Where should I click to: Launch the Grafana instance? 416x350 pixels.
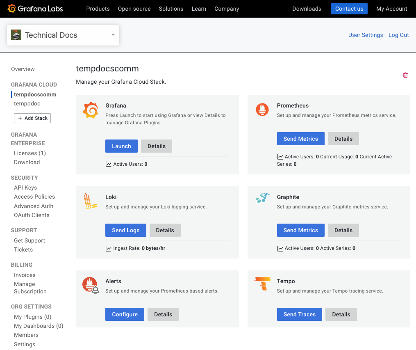[x=121, y=146]
